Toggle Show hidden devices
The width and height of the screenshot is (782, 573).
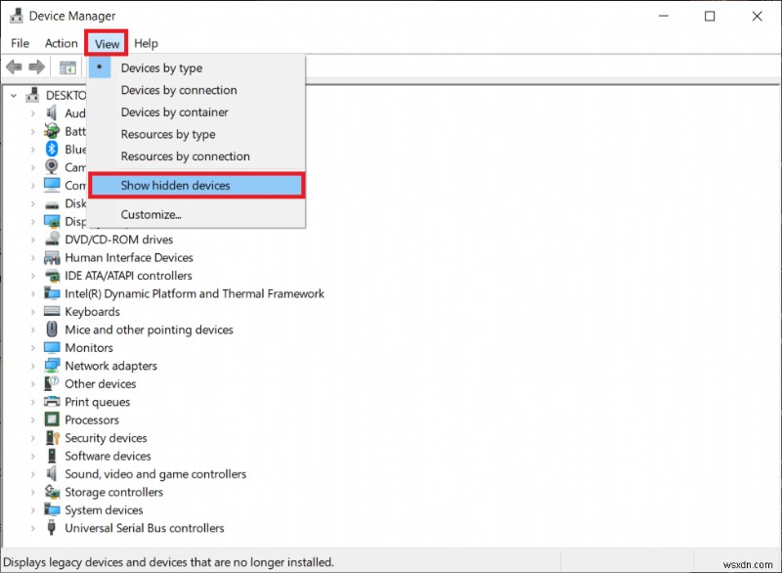pyautogui.click(x=196, y=186)
